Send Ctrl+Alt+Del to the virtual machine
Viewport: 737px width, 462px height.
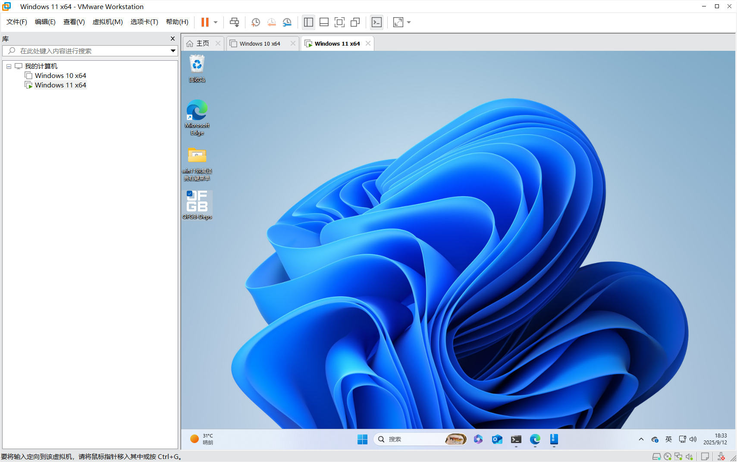click(x=234, y=22)
